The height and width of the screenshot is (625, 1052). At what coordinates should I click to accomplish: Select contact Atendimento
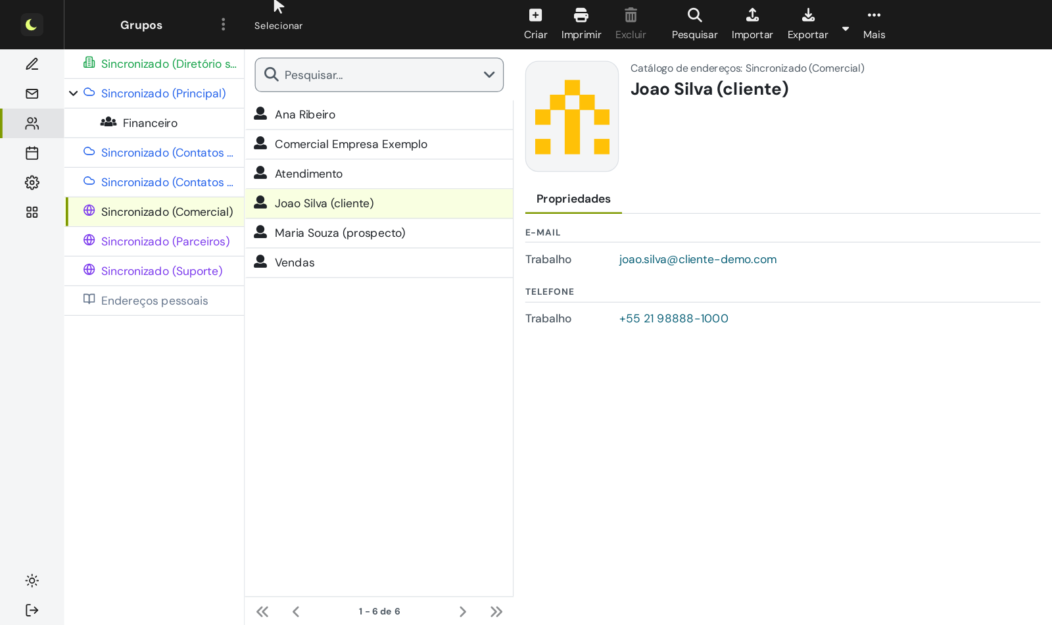coord(379,174)
